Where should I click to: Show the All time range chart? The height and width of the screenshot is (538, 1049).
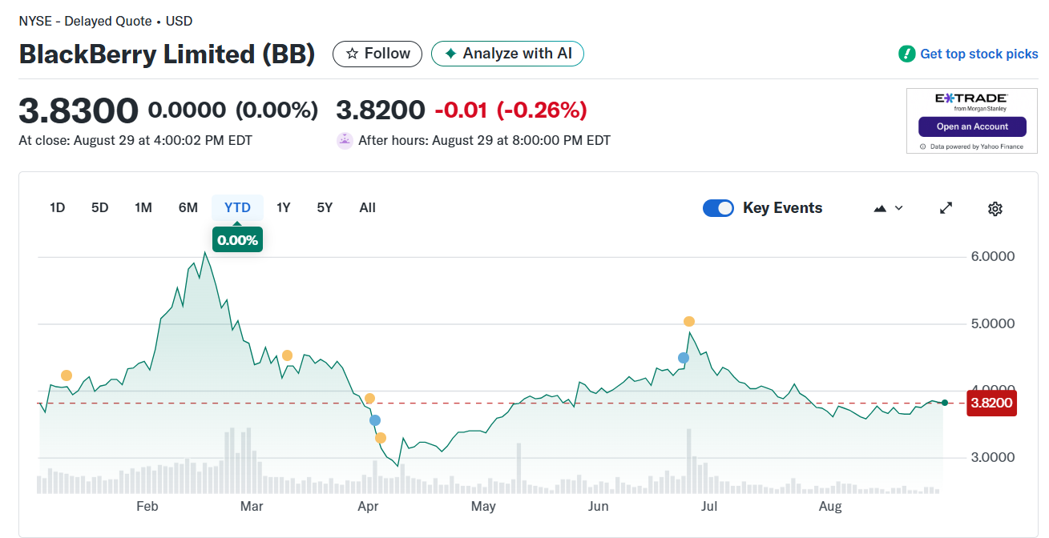click(x=367, y=207)
